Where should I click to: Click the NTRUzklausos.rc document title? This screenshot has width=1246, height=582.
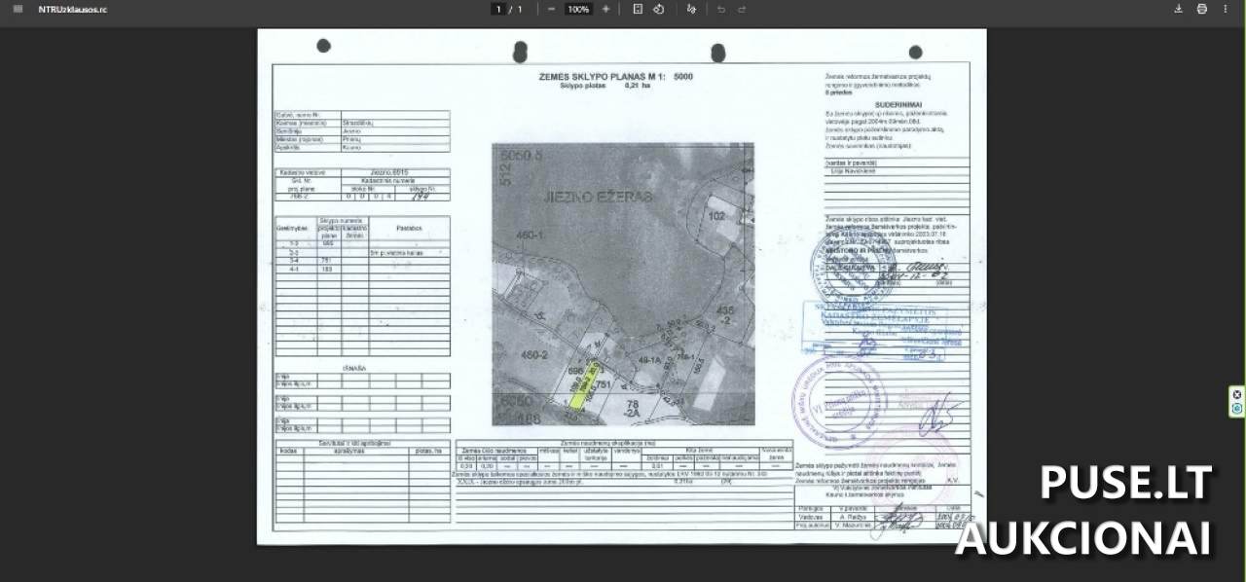tap(73, 9)
